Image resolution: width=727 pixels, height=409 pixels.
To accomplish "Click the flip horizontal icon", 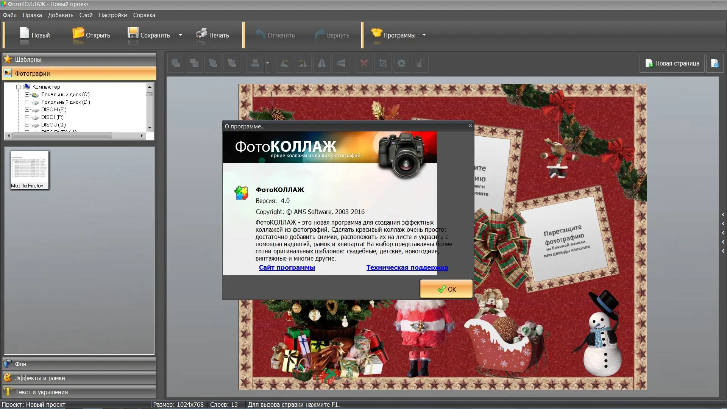I will coord(321,63).
